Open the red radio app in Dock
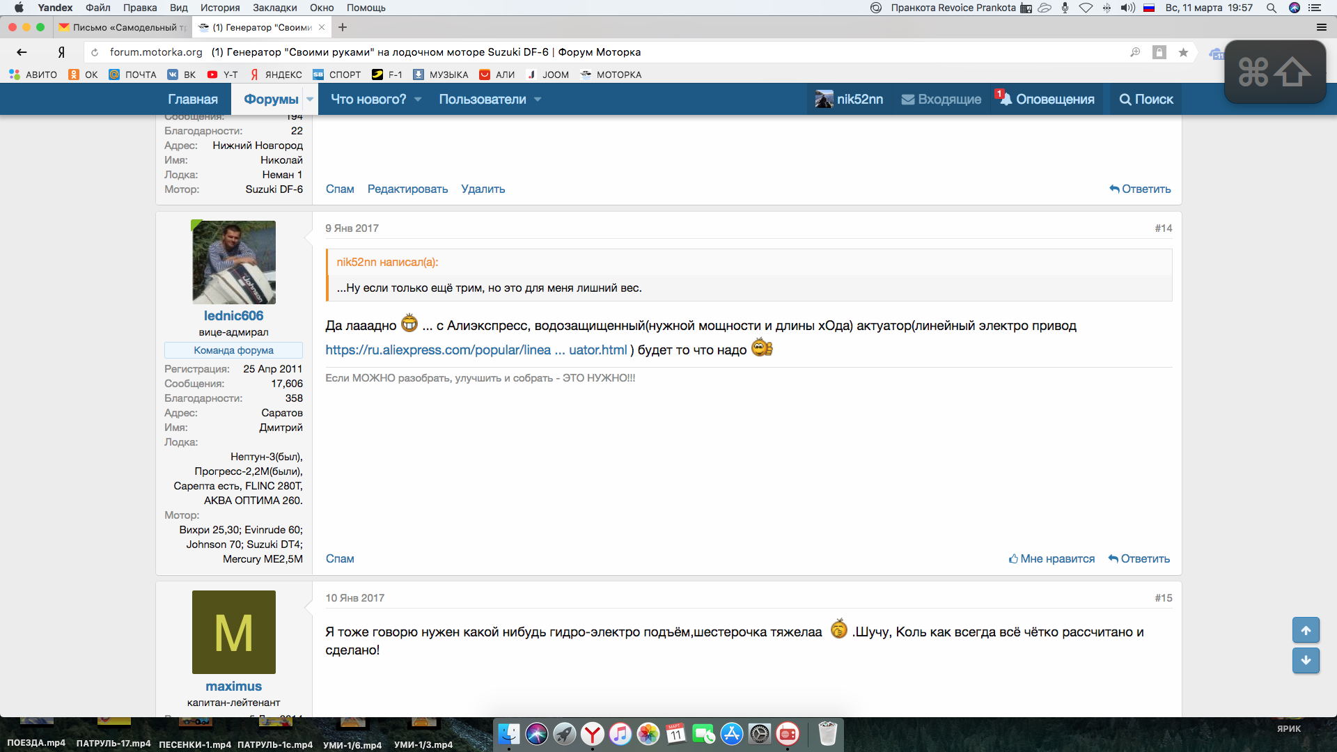The height and width of the screenshot is (752, 1337). 788,733
